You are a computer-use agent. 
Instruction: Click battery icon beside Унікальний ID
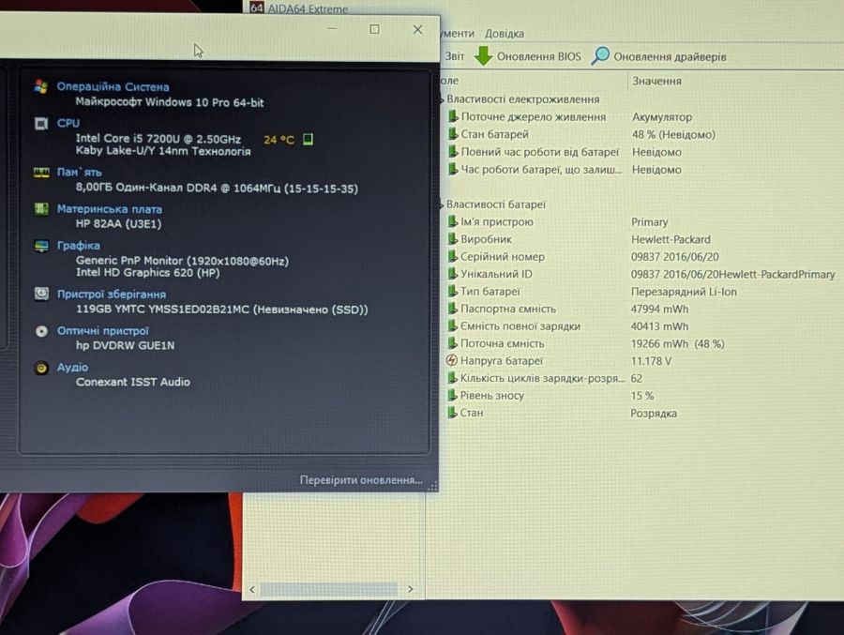(x=453, y=274)
